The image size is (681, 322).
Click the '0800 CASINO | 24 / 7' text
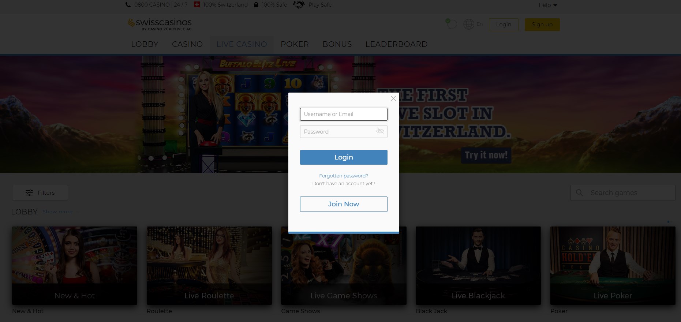[x=161, y=5]
